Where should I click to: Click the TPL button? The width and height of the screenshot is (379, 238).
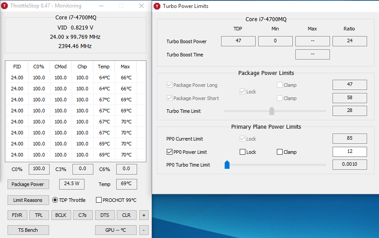pyautogui.click(x=39, y=215)
